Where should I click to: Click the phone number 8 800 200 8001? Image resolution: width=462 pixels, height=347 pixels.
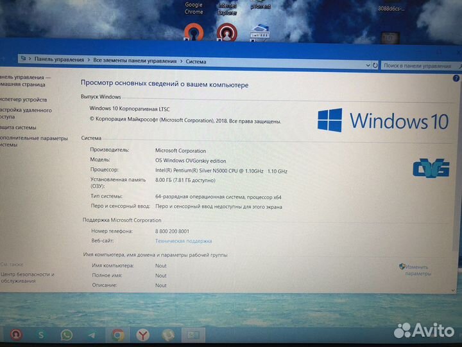pyautogui.click(x=172, y=231)
